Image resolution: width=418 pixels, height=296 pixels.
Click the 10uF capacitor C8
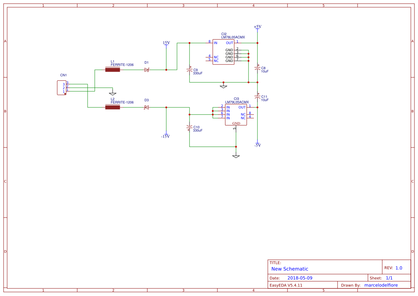tap(258, 69)
